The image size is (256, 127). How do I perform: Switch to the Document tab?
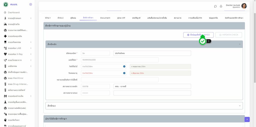pos(105,18)
